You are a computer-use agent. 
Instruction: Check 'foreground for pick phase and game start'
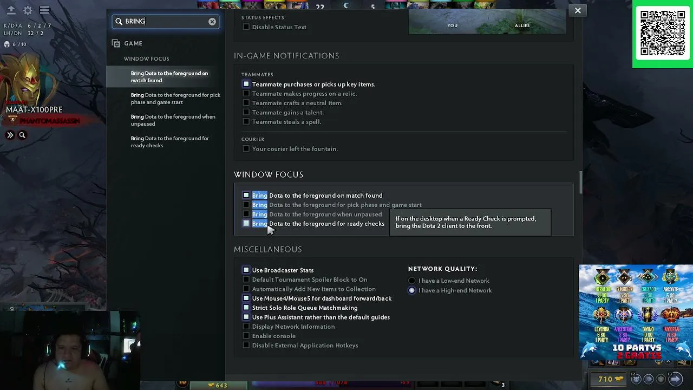click(x=246, y=205)
